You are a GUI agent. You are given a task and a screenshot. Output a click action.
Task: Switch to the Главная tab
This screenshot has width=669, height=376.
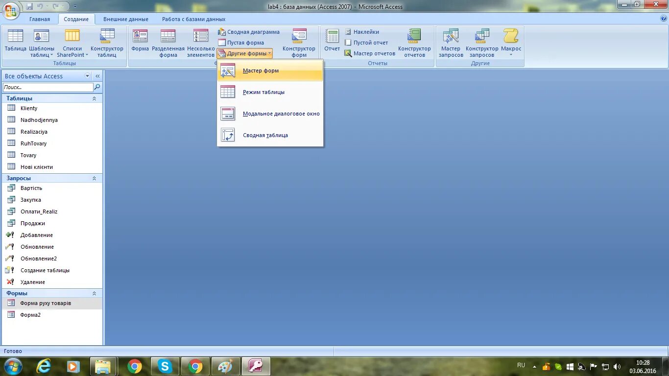[40, 19]
